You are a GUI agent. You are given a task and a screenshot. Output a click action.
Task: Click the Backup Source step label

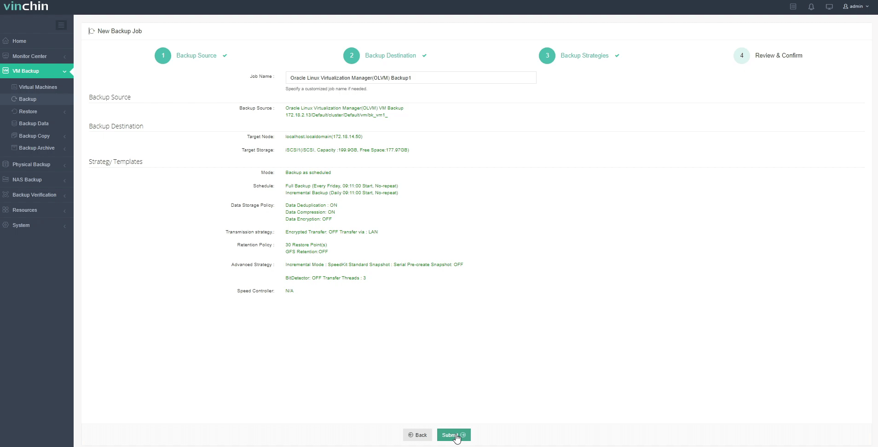click(x=196, y=55)
